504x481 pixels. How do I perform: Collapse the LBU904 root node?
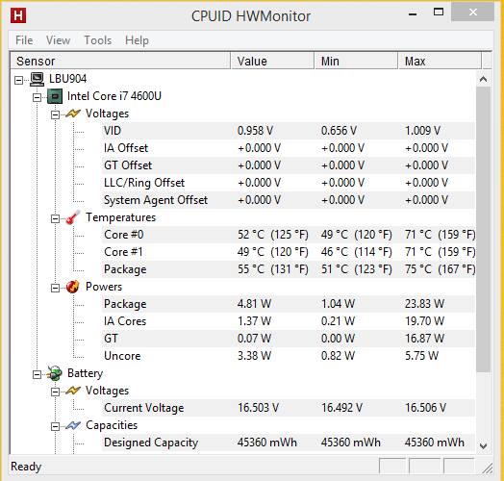coord(18,80)
